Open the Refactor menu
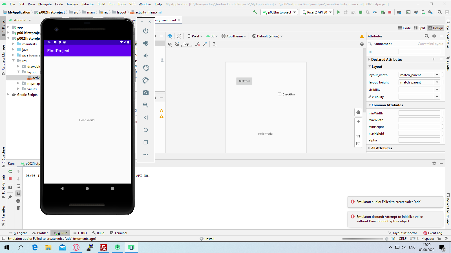The height and width of the screenshot is (253, 451). tap(88, 4)
